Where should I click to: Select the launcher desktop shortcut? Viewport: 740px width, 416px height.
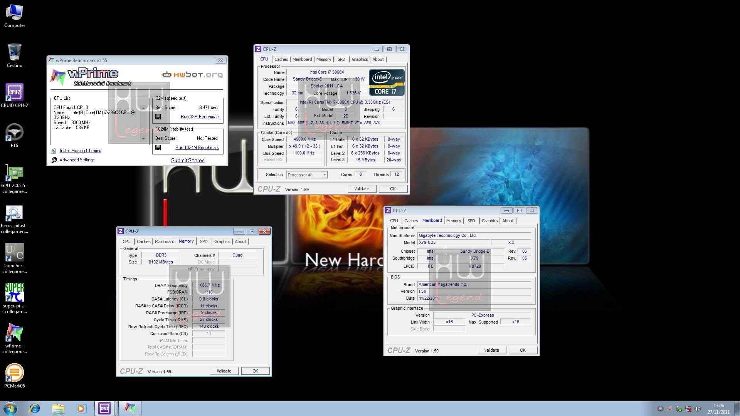coord(15,259)
